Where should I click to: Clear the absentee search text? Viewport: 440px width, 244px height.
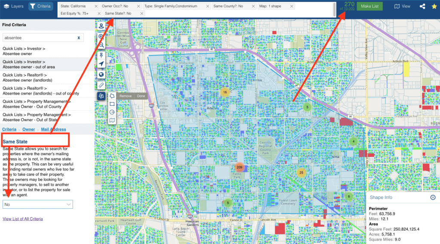[79, 37]
